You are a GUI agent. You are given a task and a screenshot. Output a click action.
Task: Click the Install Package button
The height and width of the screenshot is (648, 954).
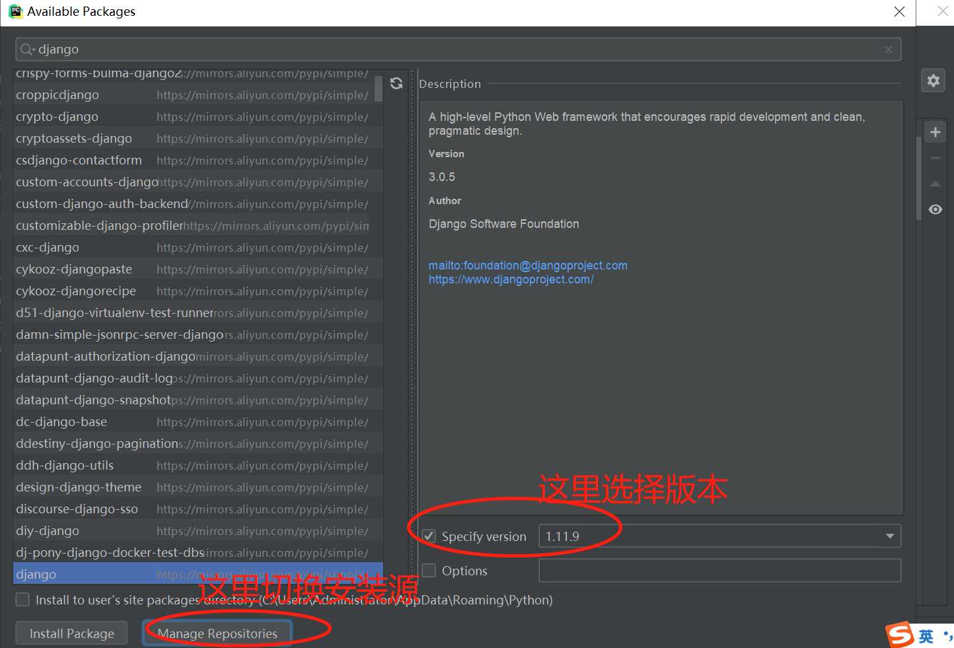pos(72,633)
